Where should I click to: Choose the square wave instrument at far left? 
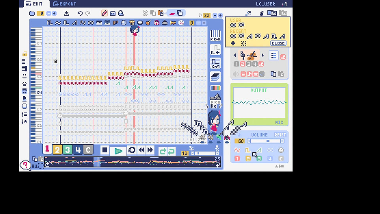tap(50, 23)
